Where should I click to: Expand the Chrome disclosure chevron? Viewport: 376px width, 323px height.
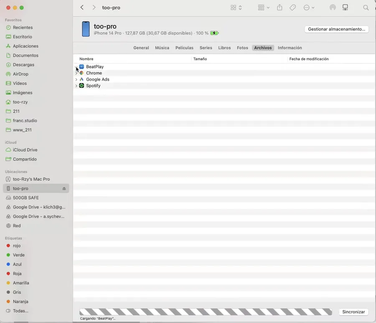[76, 73]
